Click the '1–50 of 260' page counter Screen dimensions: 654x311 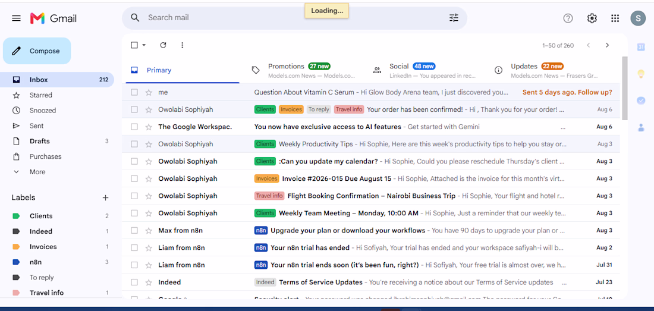pos(558,45)
